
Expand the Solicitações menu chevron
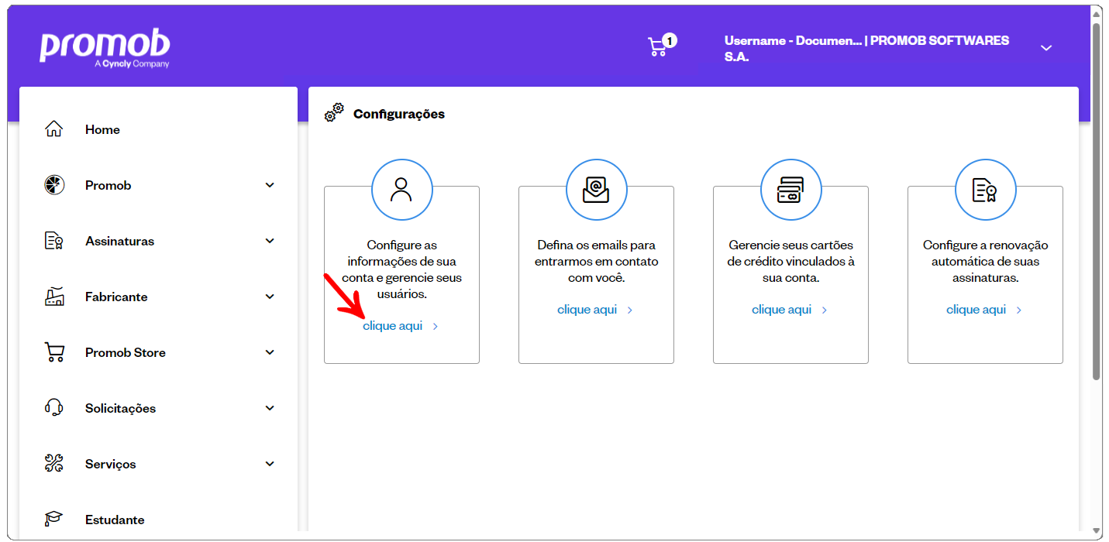point(270,408)
